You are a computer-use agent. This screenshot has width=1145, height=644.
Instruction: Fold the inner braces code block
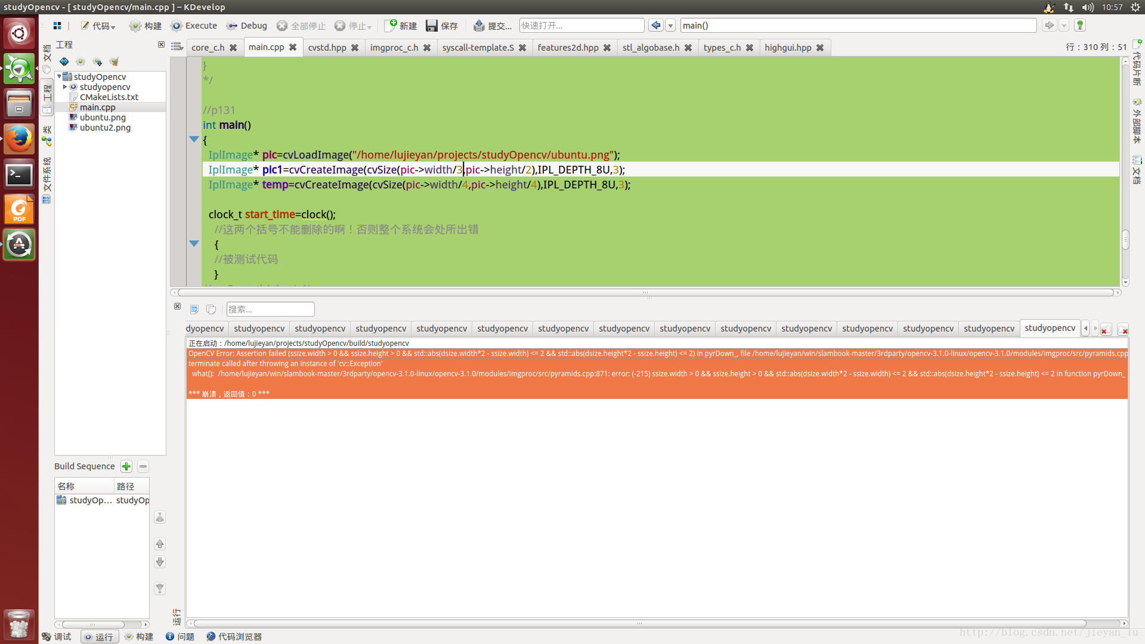[x=194, y=243]
